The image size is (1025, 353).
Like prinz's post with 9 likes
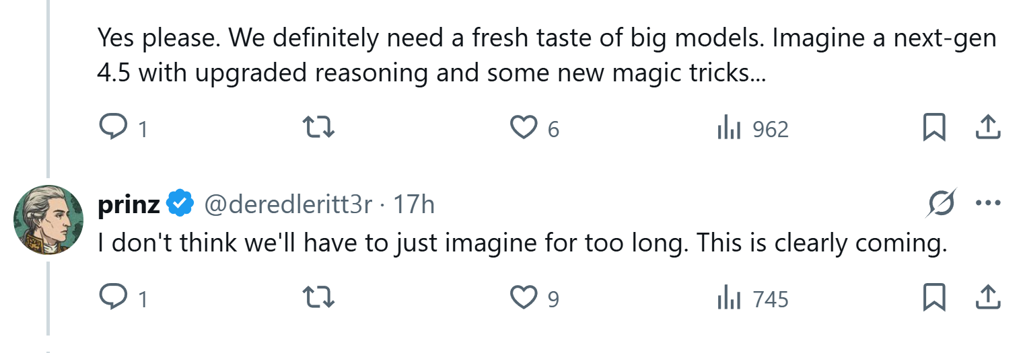pos(524,297)
